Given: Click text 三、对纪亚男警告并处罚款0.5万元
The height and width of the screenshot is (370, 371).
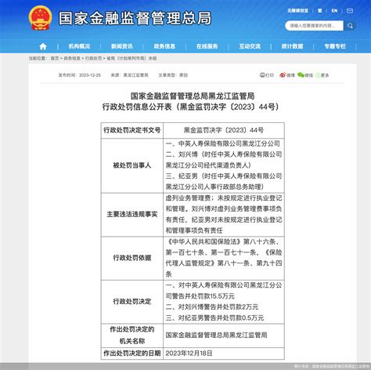Looking at the screenshot, I should pyautogui.click(x=214, y=317).
